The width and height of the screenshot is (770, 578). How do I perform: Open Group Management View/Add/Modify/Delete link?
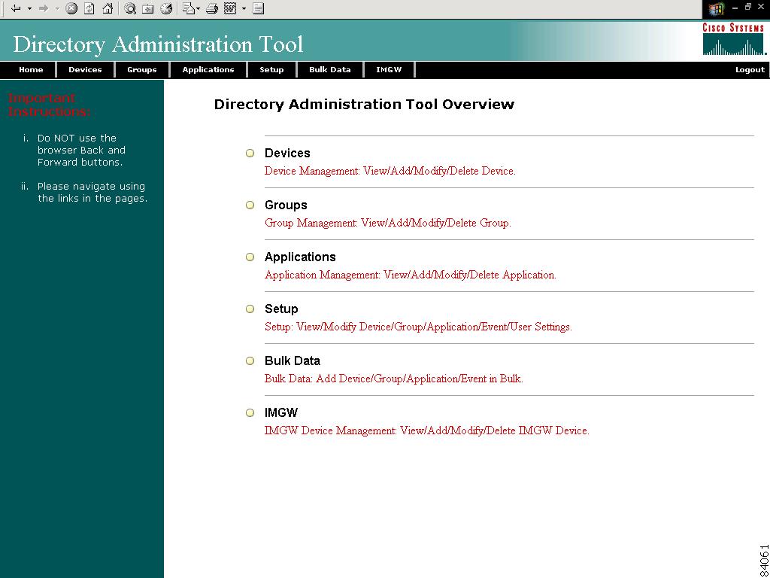(387, 223)
